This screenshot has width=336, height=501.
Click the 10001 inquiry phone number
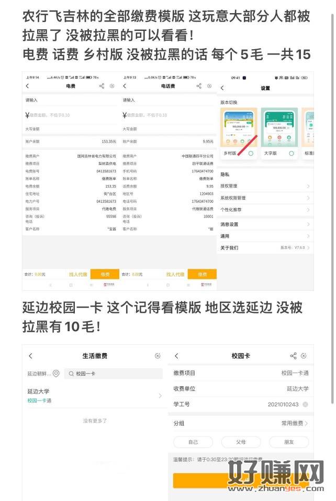[x=208, y=216]
